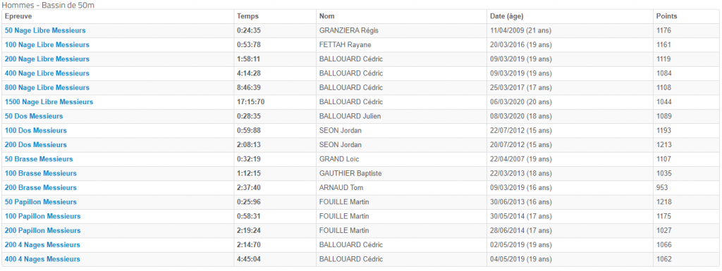Open the 50 Brasse Messieurs link

click(39, 159)
